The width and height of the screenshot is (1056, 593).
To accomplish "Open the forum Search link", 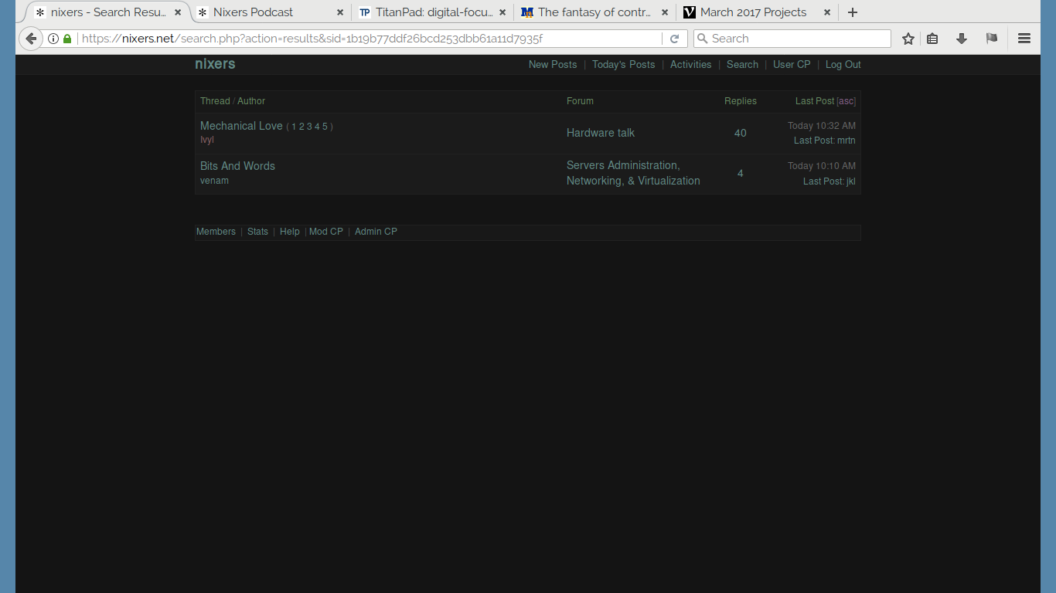I will 742,65.
